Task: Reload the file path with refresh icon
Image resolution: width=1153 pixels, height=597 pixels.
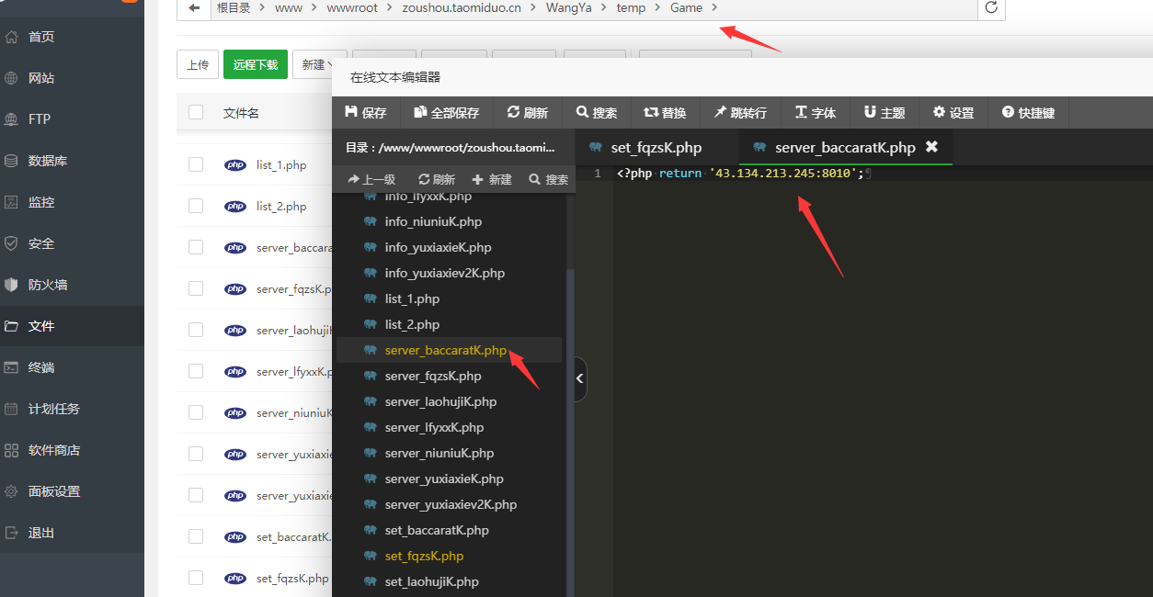Action: (x=991, y=8)
